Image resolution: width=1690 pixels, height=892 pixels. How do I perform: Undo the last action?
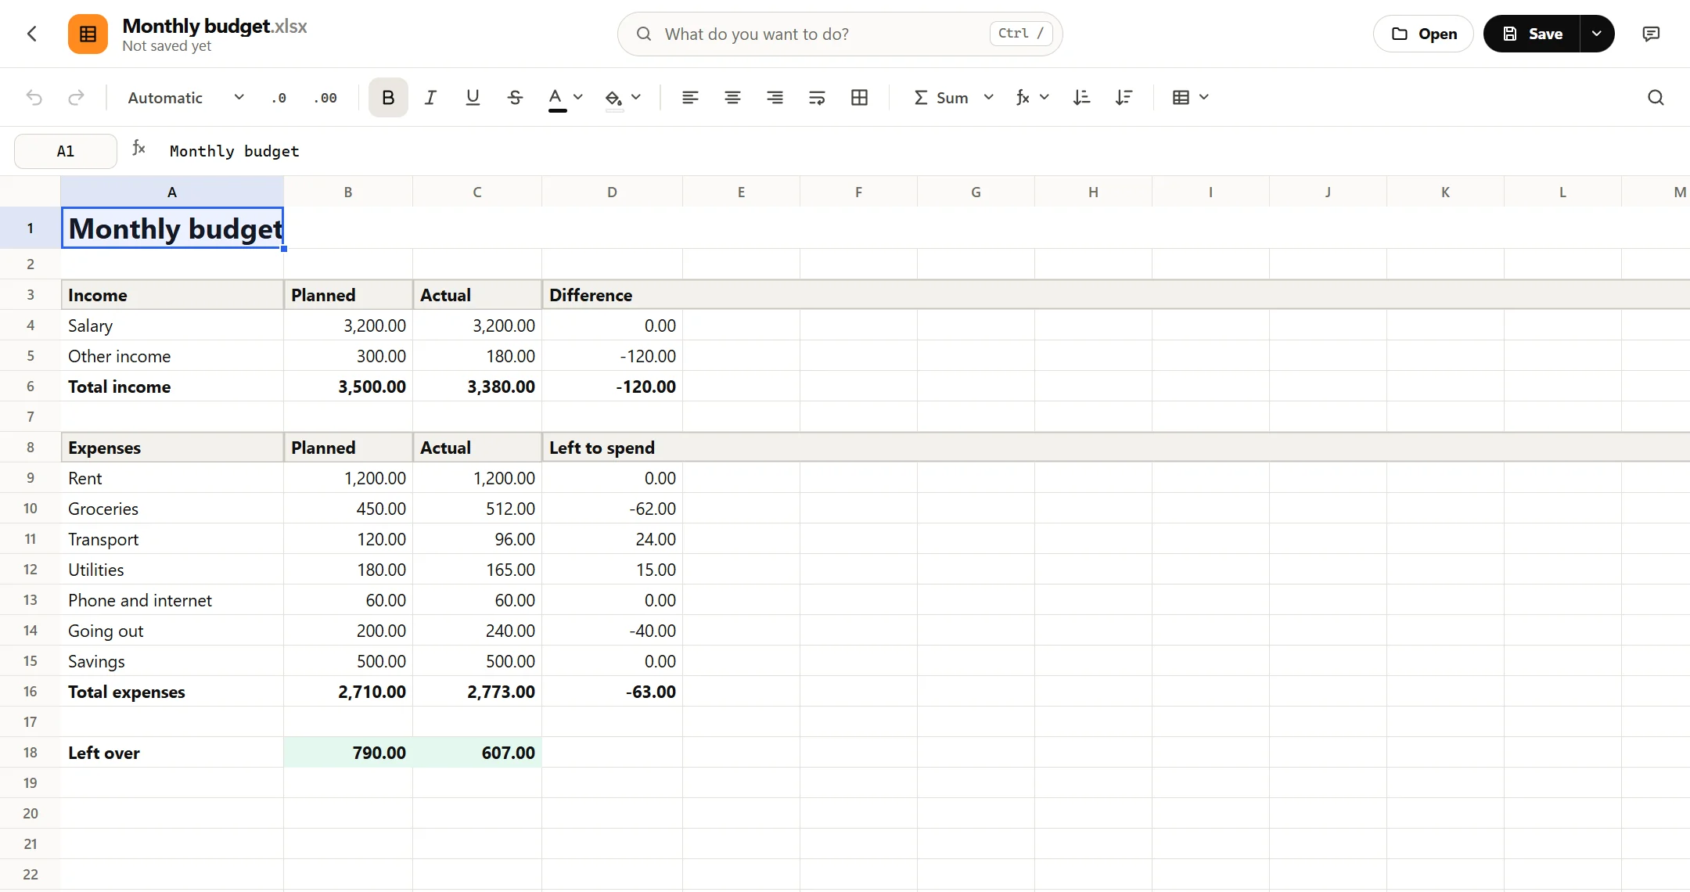pos(34,97)
